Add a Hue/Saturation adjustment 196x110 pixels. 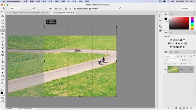(x=169, y=43)
